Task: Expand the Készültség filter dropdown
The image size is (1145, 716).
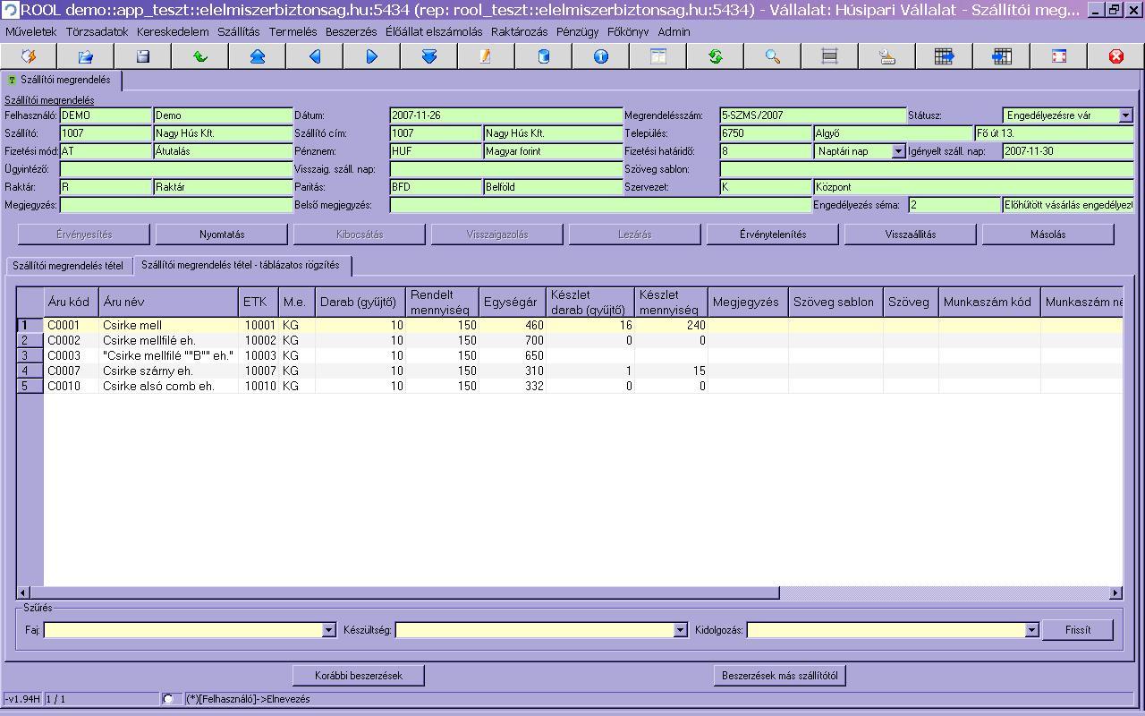Action: 680,630
